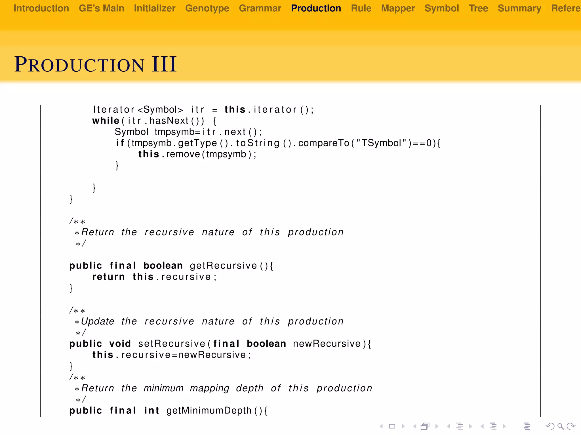581x435 pixels.
Task: Go to the next slide using right arrow
Action: (403, 426)
